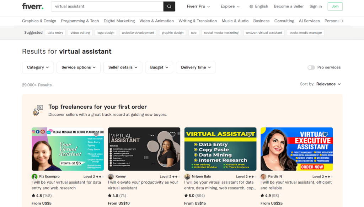Click amazon virtual assistant suggestion tag

[264, 33]
